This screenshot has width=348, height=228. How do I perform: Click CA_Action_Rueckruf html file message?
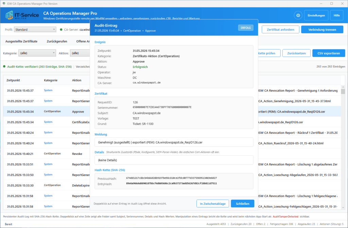click(291, 143)
